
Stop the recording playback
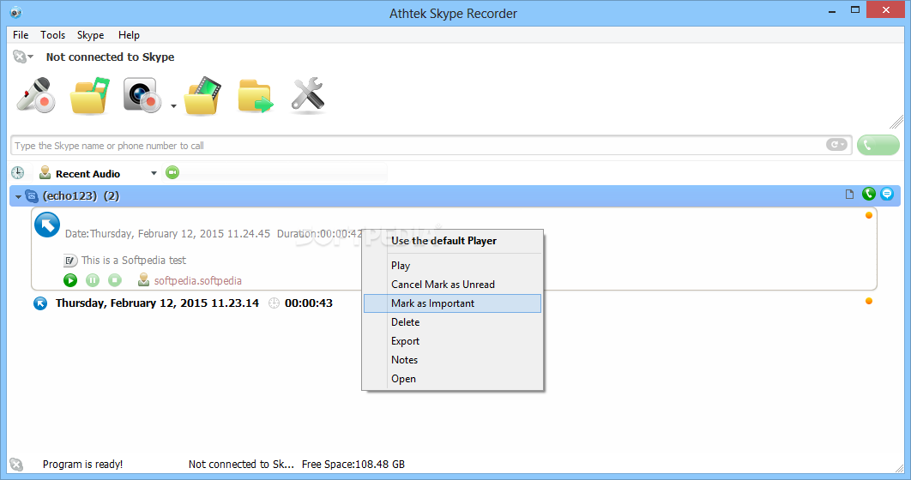tap(115, 280)
